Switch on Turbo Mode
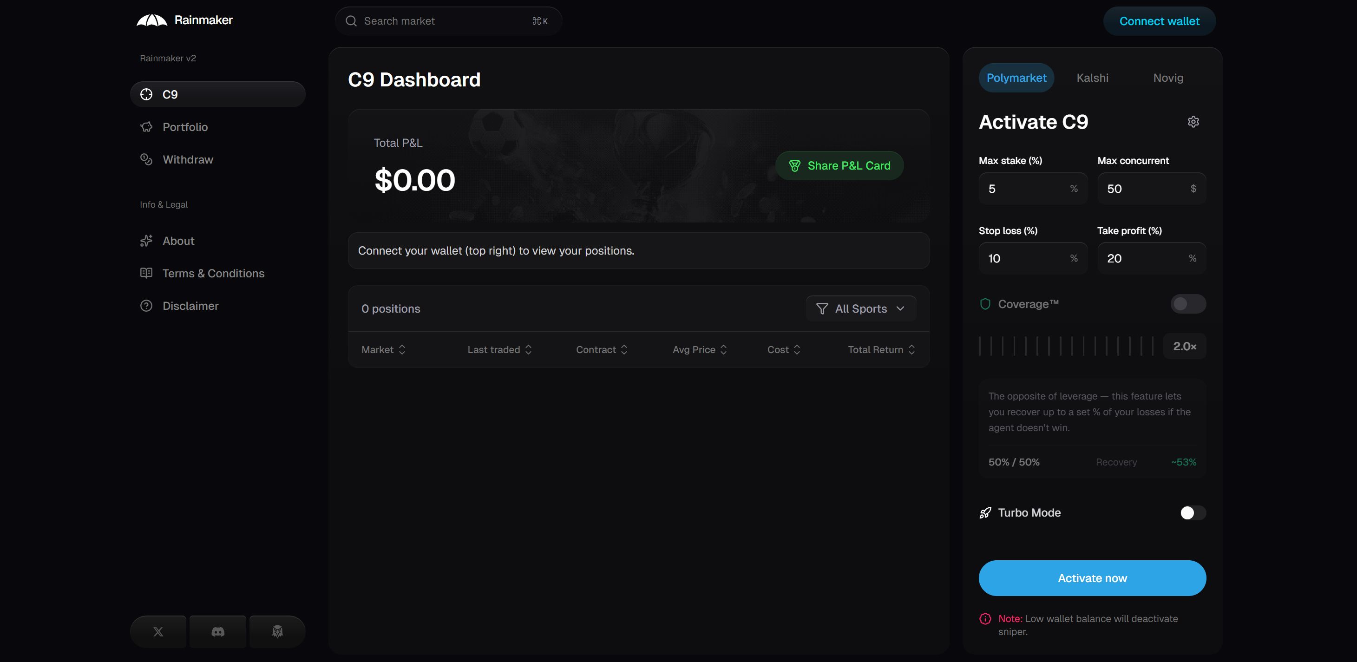 pos(1192,513)
